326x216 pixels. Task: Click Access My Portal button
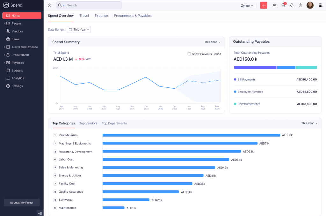[x=22, y=203]
